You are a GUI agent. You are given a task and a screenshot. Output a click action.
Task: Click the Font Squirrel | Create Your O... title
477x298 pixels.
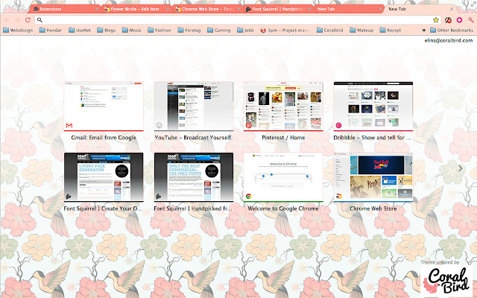tap(103, 209)
